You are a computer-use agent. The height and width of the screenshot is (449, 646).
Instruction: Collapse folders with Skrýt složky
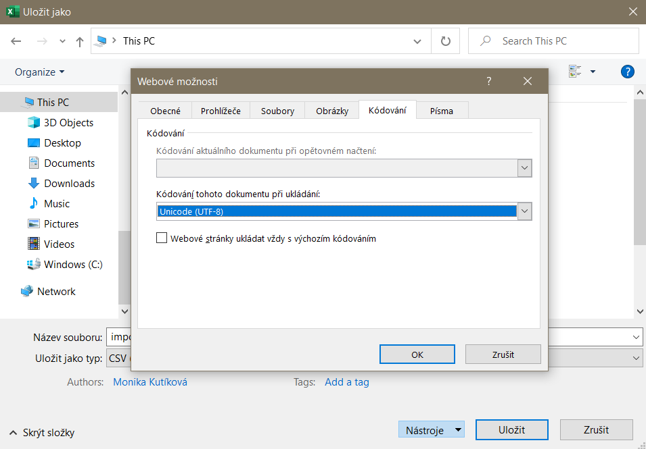click(42, 433)
